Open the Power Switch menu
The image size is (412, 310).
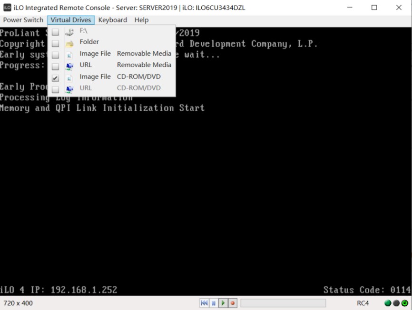pos(23,20)
